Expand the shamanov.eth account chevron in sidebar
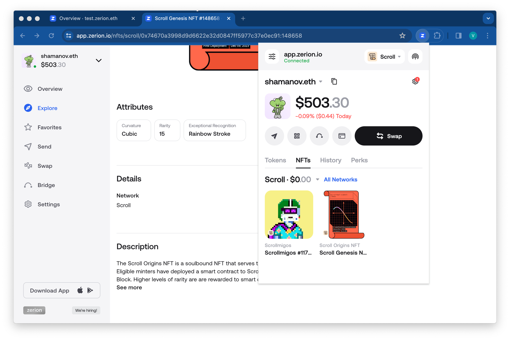 tap(99, 60)
